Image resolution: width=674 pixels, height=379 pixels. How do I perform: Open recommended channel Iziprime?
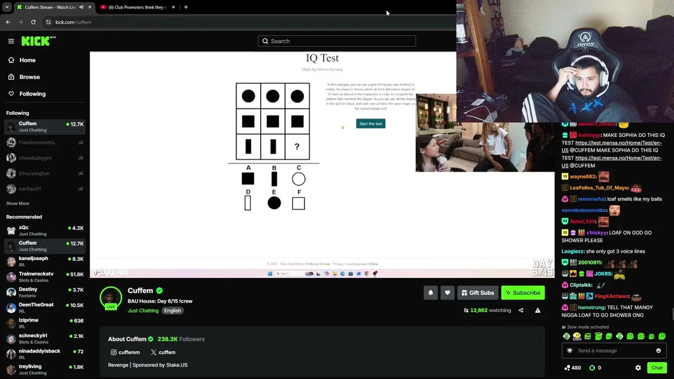45,323
